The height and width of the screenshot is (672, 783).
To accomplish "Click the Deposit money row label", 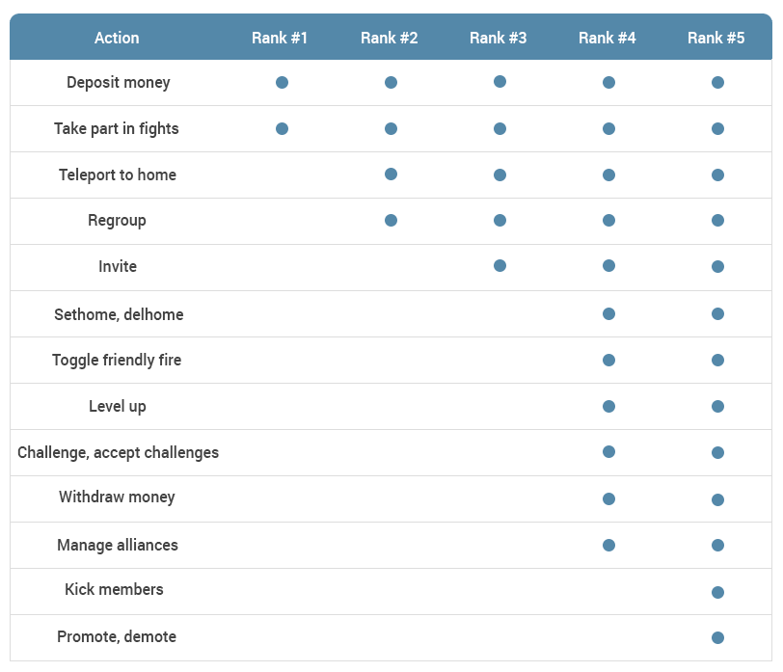I will (118, 83).
